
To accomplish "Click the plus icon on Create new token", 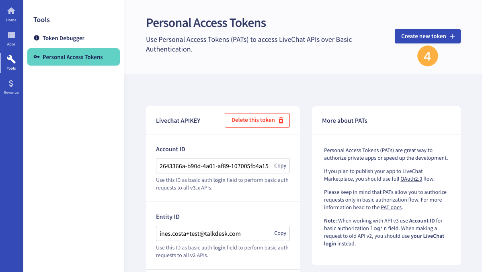I will pyautogui.click(x=452, y=36).
